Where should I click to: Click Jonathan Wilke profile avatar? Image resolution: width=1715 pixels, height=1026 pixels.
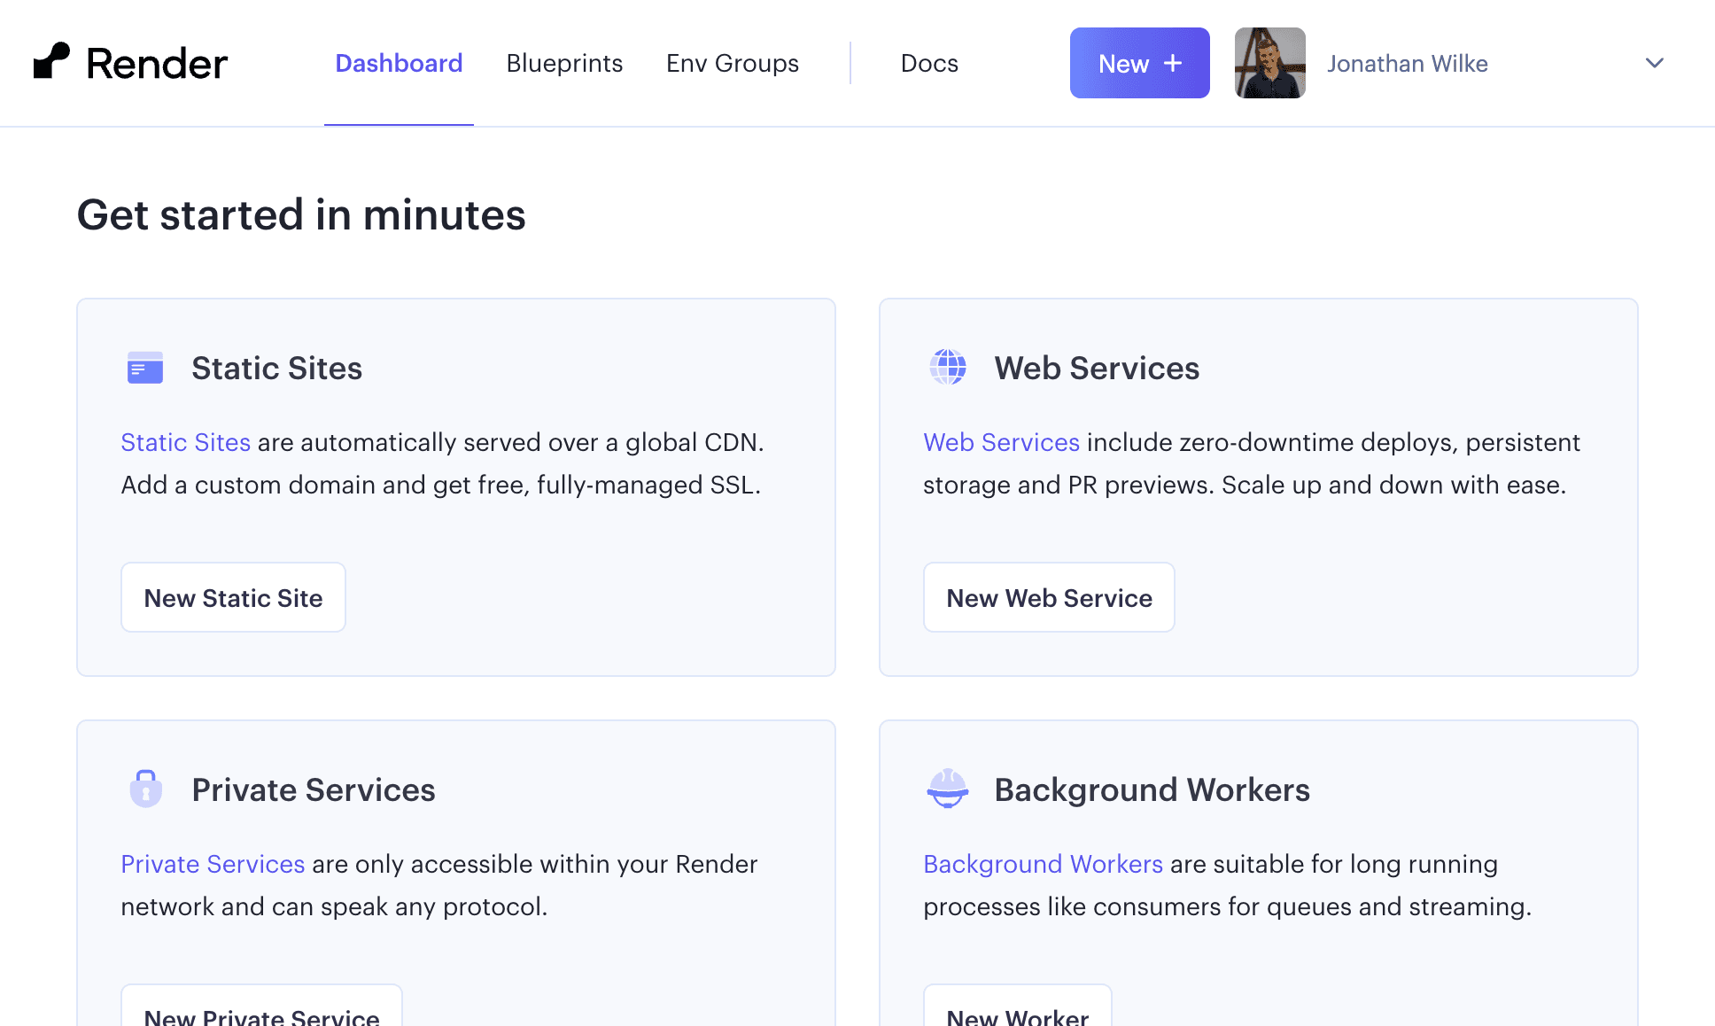point(1270,62)
